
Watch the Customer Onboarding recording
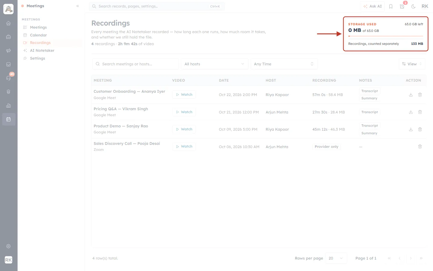point(184,95)
